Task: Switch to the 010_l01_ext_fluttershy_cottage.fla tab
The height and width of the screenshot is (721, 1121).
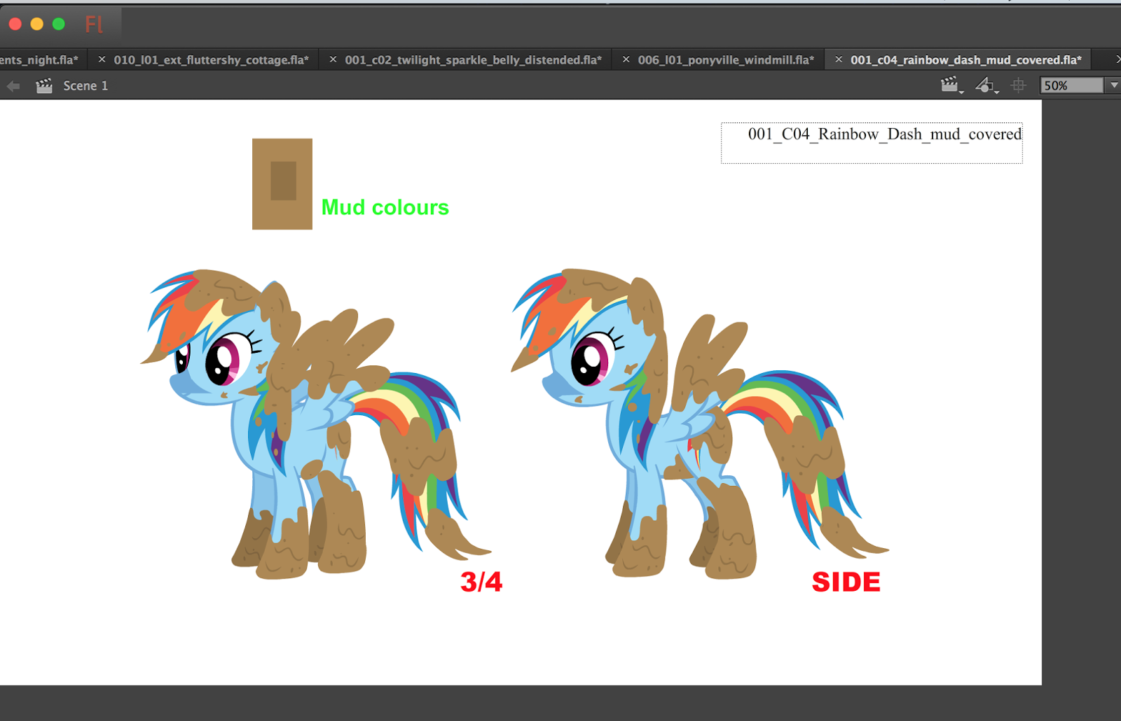Action: 210,59
